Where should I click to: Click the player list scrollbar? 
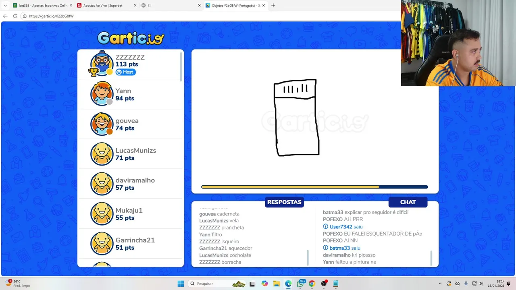[x=181, y=66]
